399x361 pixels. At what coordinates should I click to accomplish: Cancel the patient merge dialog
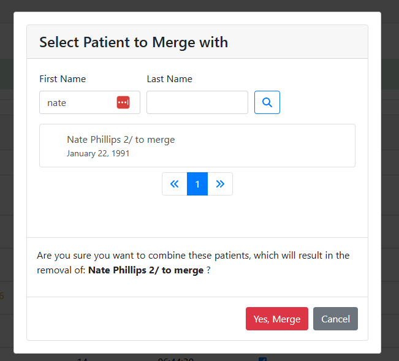click(335, 319)
